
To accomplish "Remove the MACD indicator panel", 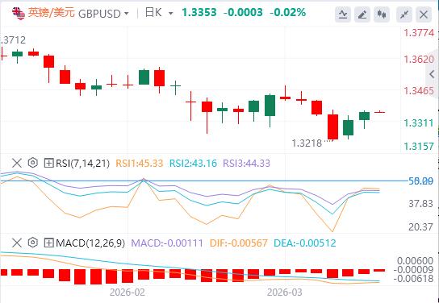I will pos(17,243).
